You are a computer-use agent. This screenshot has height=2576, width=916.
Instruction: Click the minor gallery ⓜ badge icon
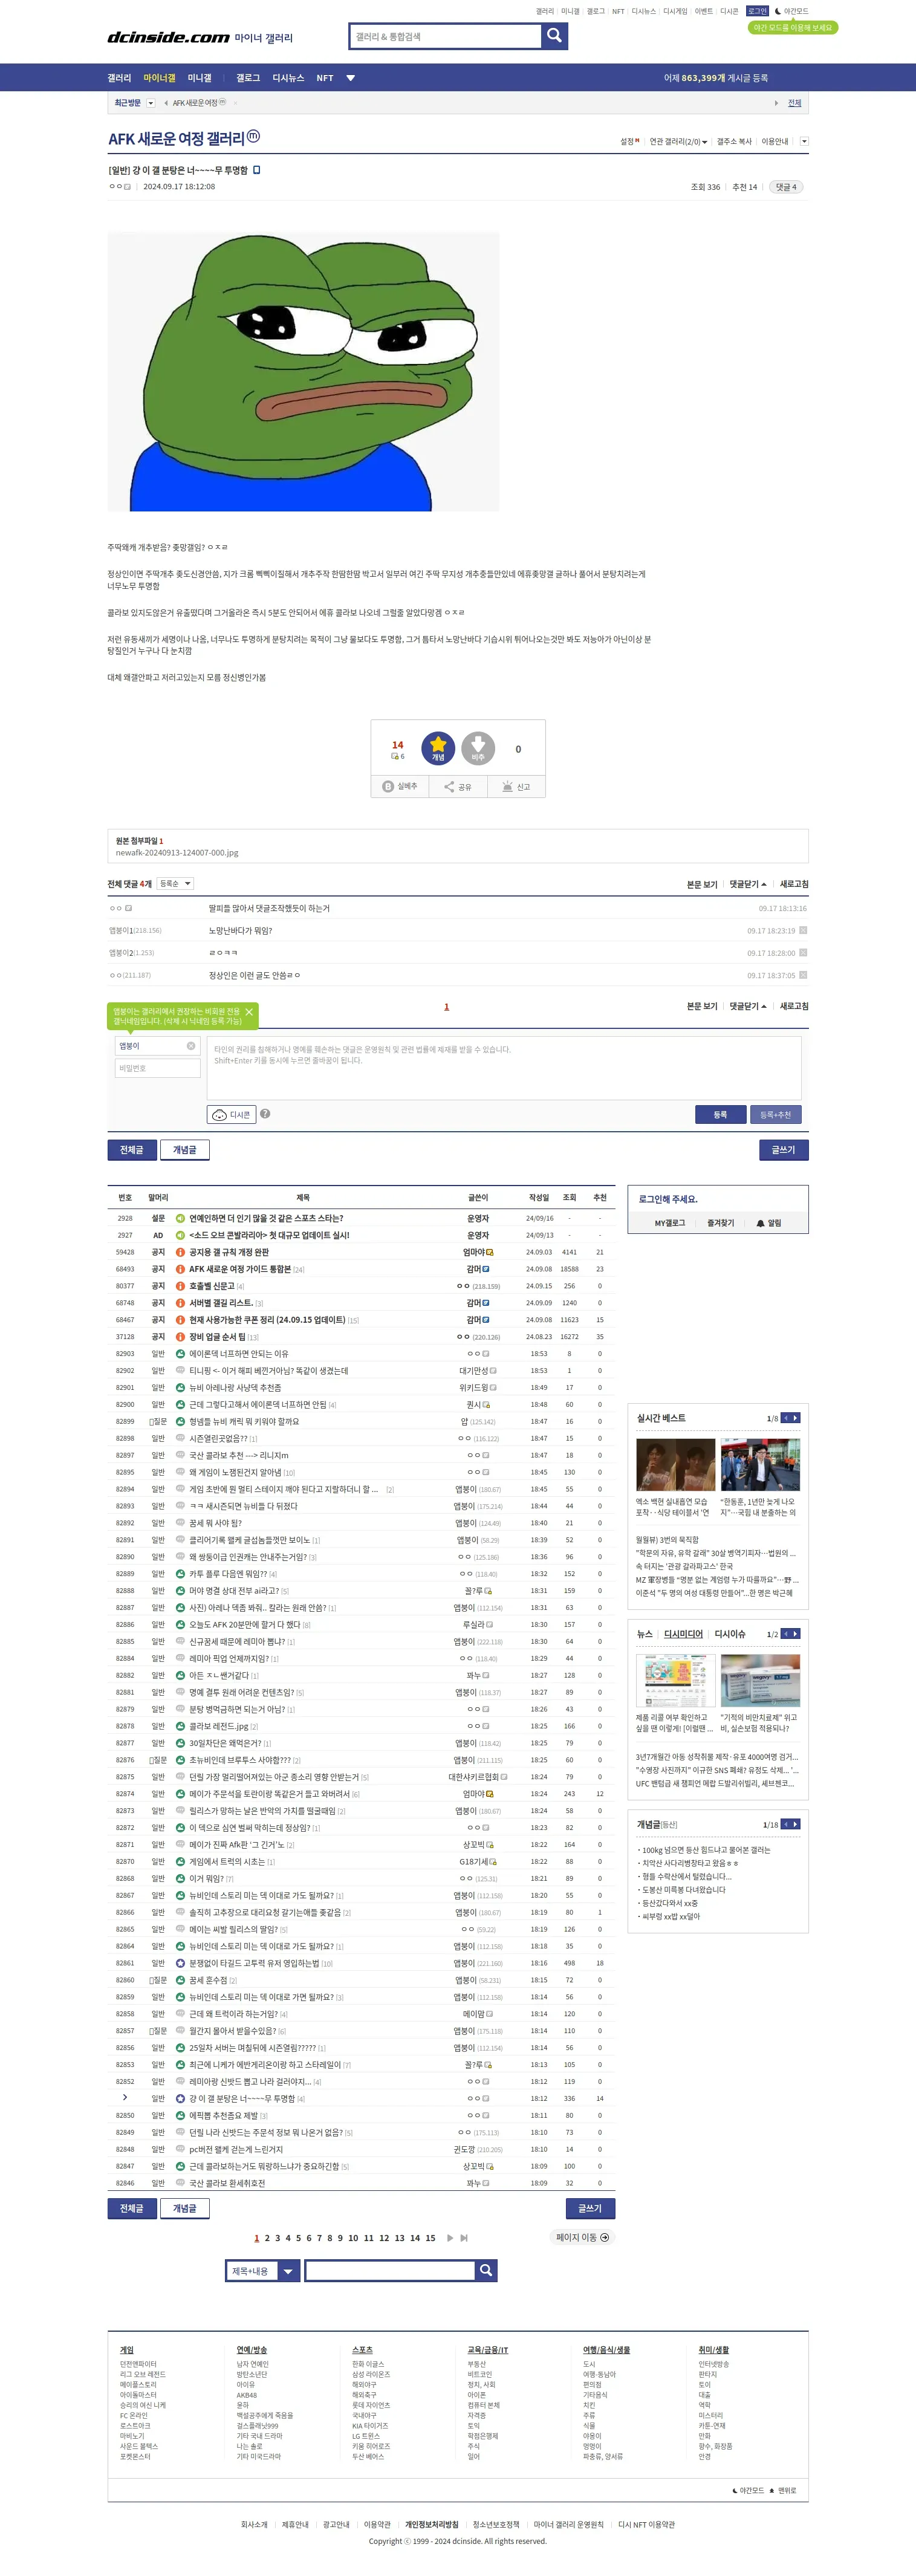coord(253,136)
